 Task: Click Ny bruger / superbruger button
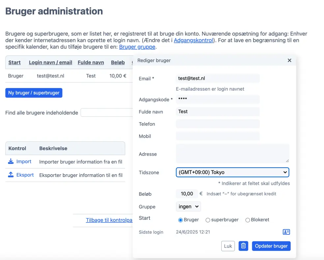(x=34, y=93)
